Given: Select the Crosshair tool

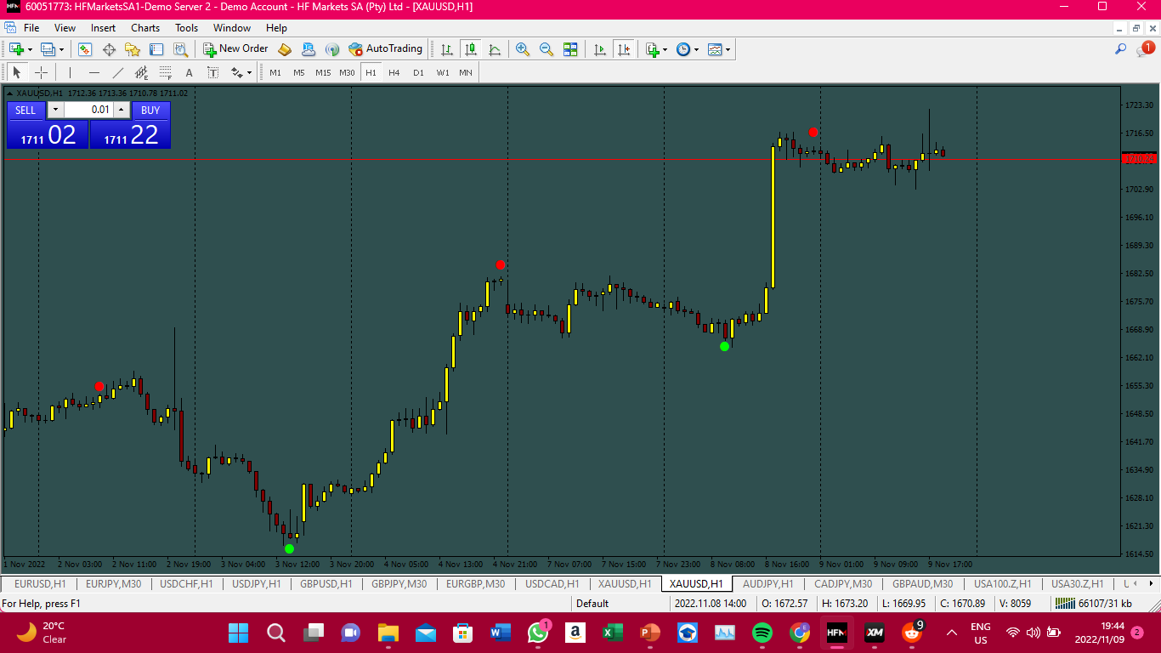Looking at the screenshot, I should tap(41, 72).
